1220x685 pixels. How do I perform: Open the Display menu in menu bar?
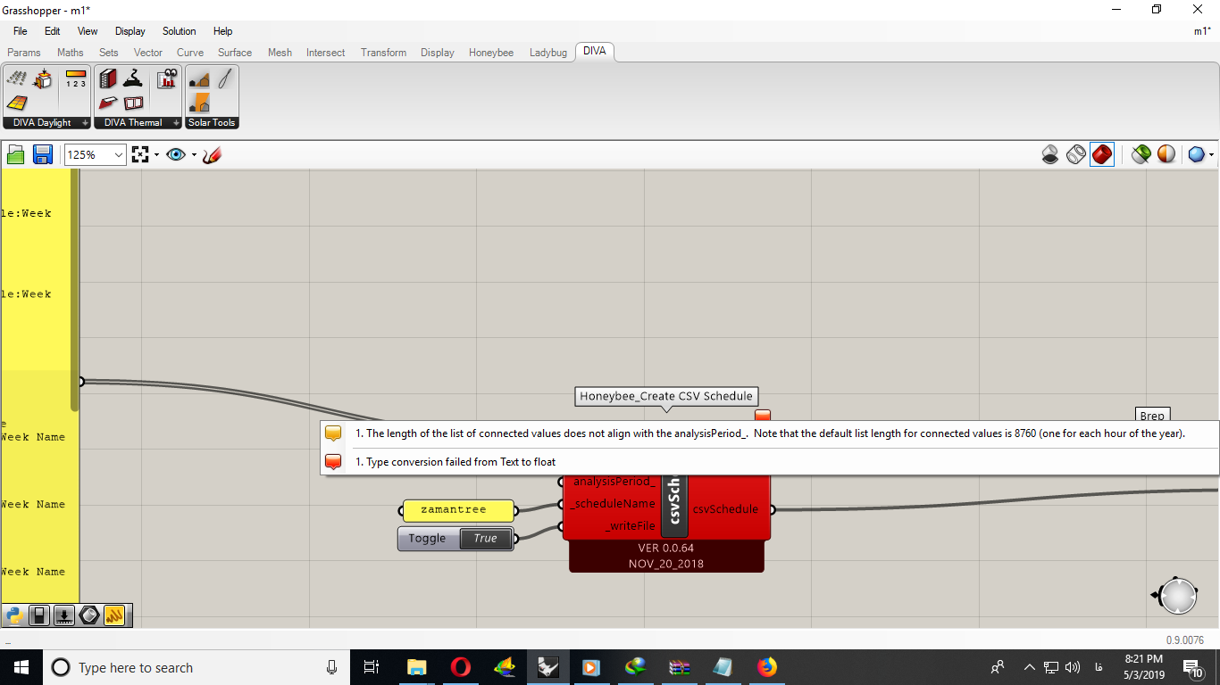coord(130,31)
